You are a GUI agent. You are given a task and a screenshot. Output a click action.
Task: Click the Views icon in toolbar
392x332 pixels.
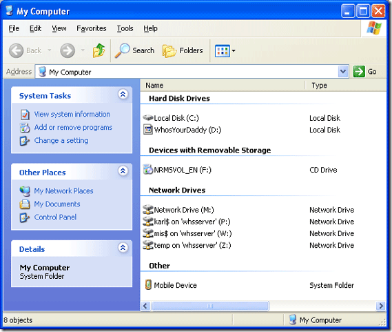223,51
